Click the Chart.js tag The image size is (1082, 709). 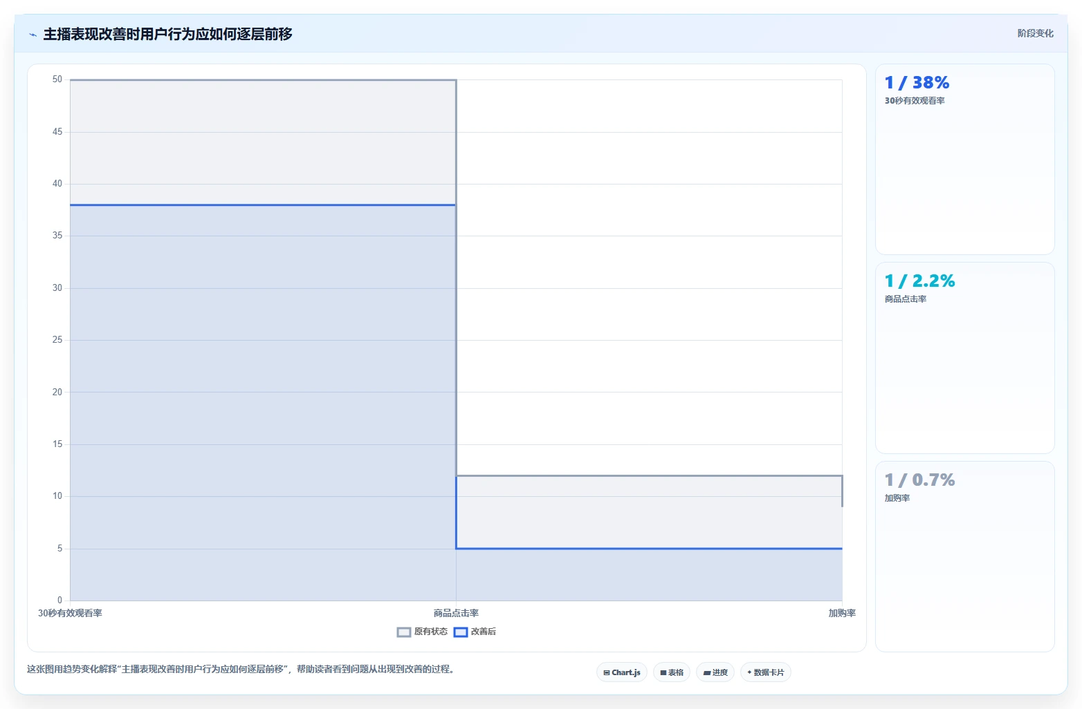tap(622, 672)
